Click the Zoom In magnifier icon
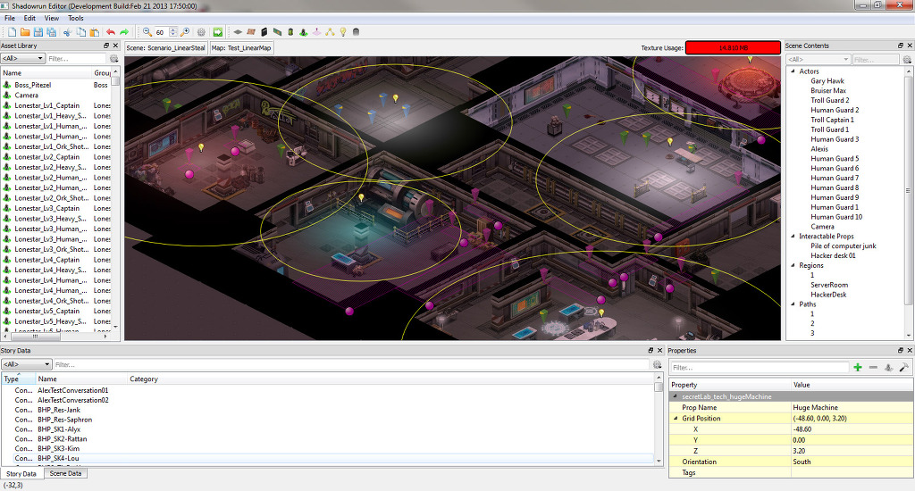915x491 pixels. click(185, 32)
